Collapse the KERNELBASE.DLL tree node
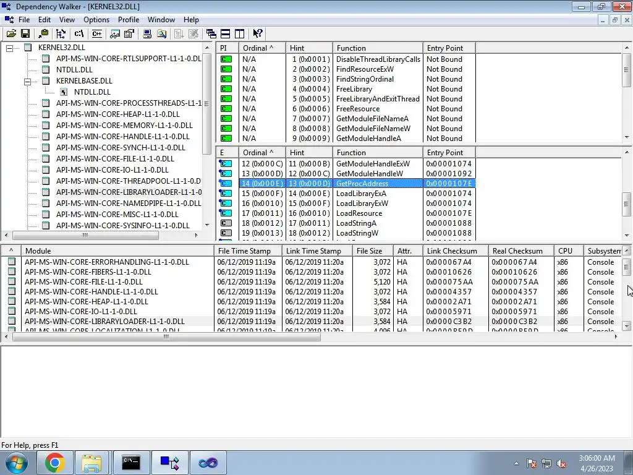 (x=27, y=82)
